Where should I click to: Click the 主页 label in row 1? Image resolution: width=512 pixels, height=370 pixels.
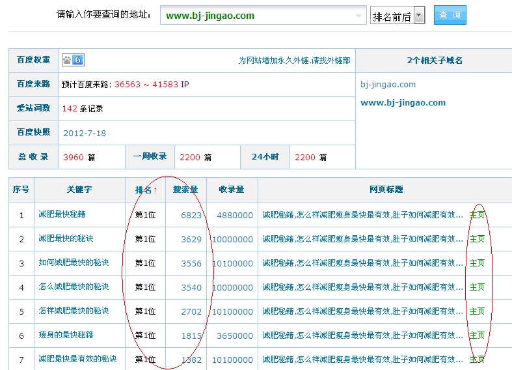pos(477,214)
